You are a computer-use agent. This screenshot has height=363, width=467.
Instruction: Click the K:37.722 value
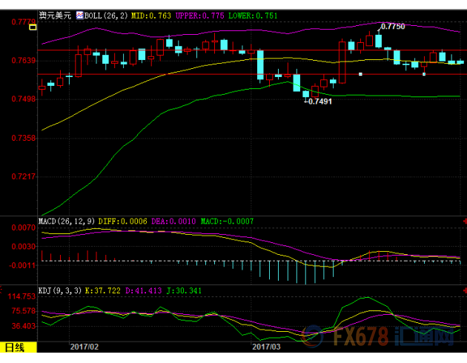click(x=103, y=290)
